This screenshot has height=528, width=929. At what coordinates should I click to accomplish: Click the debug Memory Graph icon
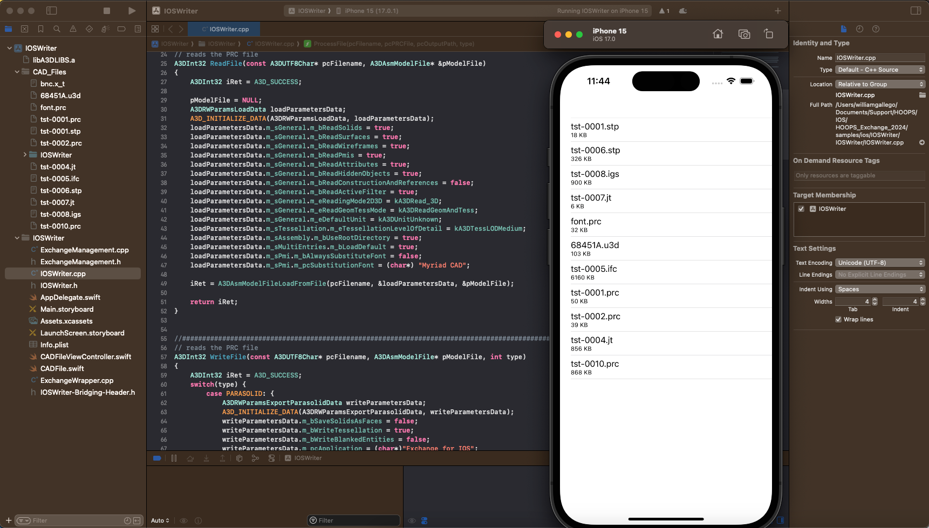pos(255,458)
